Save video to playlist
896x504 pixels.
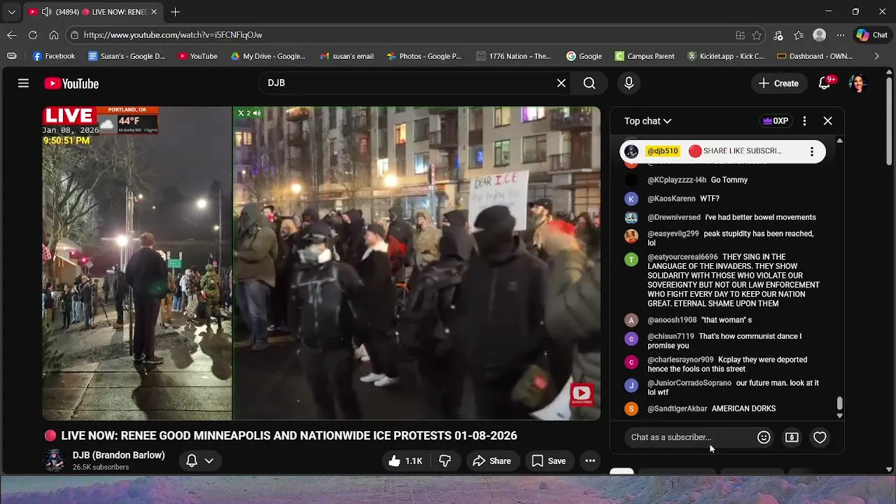coord(549,461)
